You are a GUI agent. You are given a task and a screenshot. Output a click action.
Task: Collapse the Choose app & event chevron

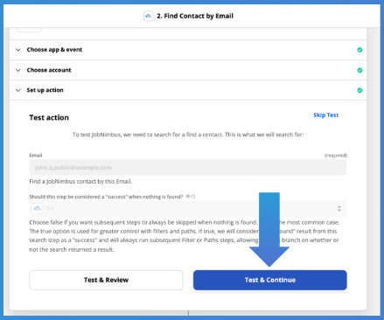coord(18,50)
